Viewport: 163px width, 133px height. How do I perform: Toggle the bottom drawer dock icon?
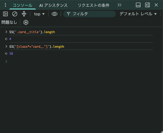click(x=138, y=5)
